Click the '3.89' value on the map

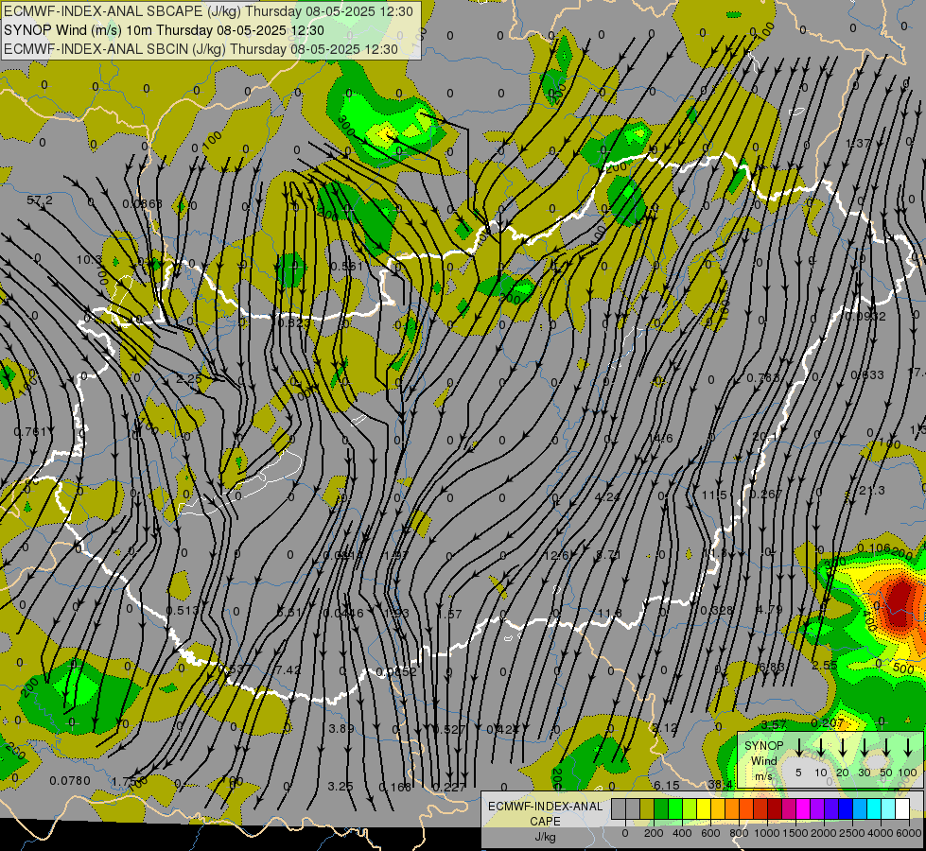tap(341, 728)
